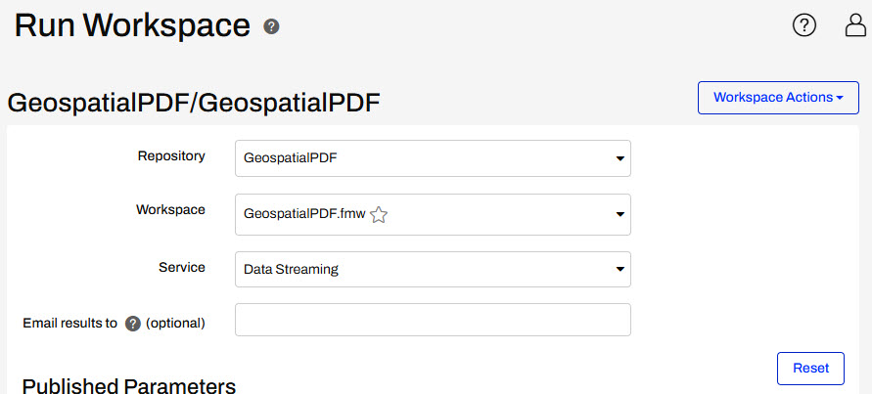Toggle the favorite star next to GeospatialPDF.fmw

(x=379, y=214)
